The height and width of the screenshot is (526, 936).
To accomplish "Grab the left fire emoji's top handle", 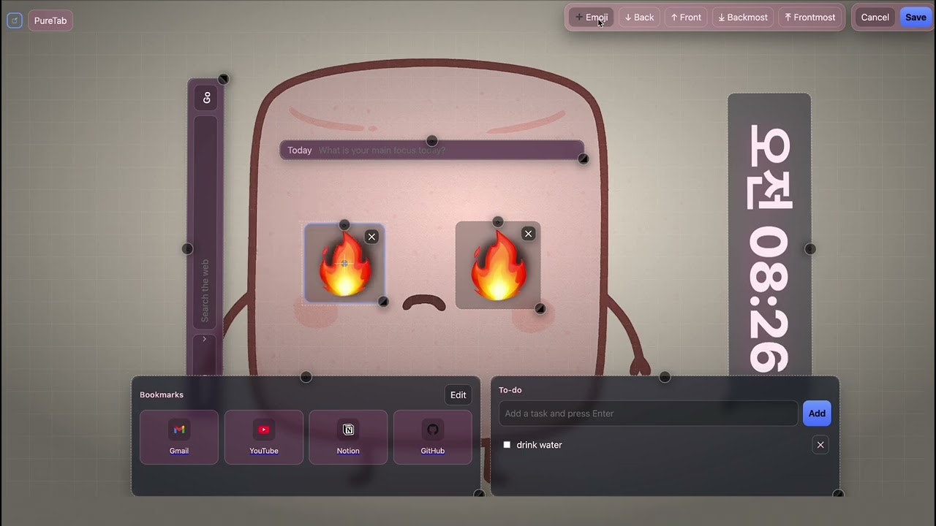I will point(344,225).
